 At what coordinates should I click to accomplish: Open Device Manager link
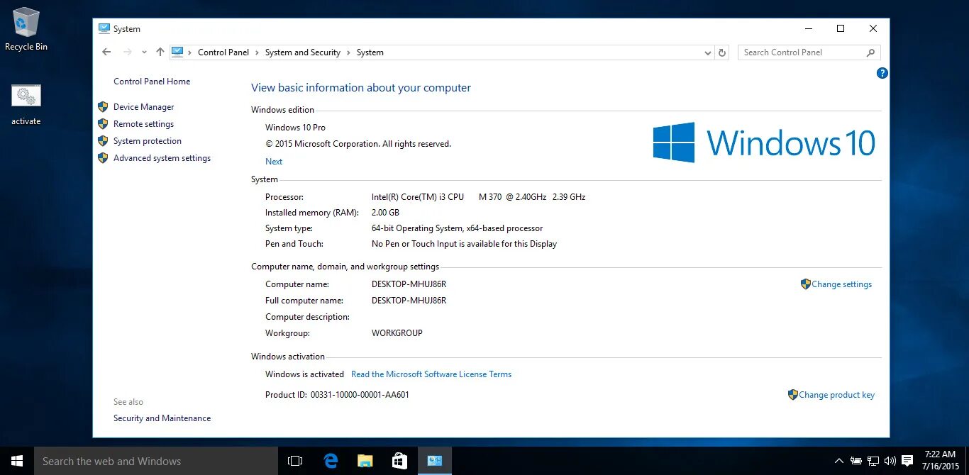(x=143, y=107)
